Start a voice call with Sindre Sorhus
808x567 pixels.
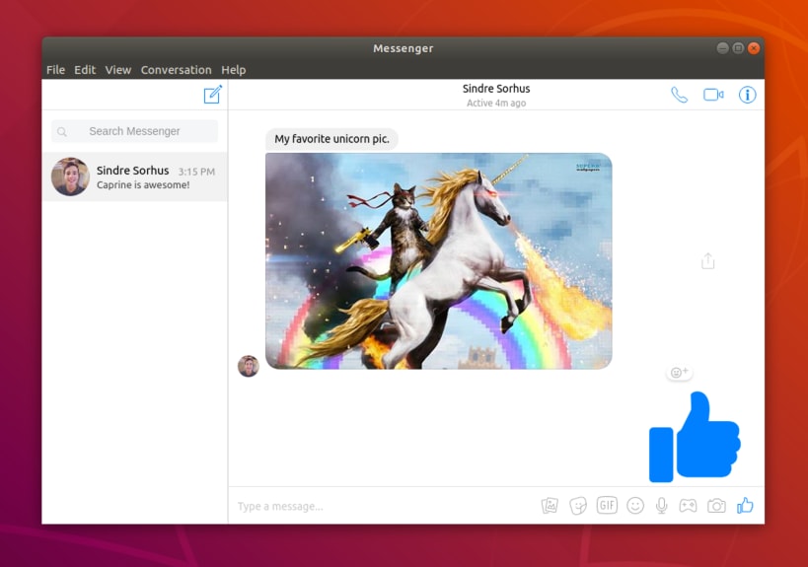coord(679,95)
